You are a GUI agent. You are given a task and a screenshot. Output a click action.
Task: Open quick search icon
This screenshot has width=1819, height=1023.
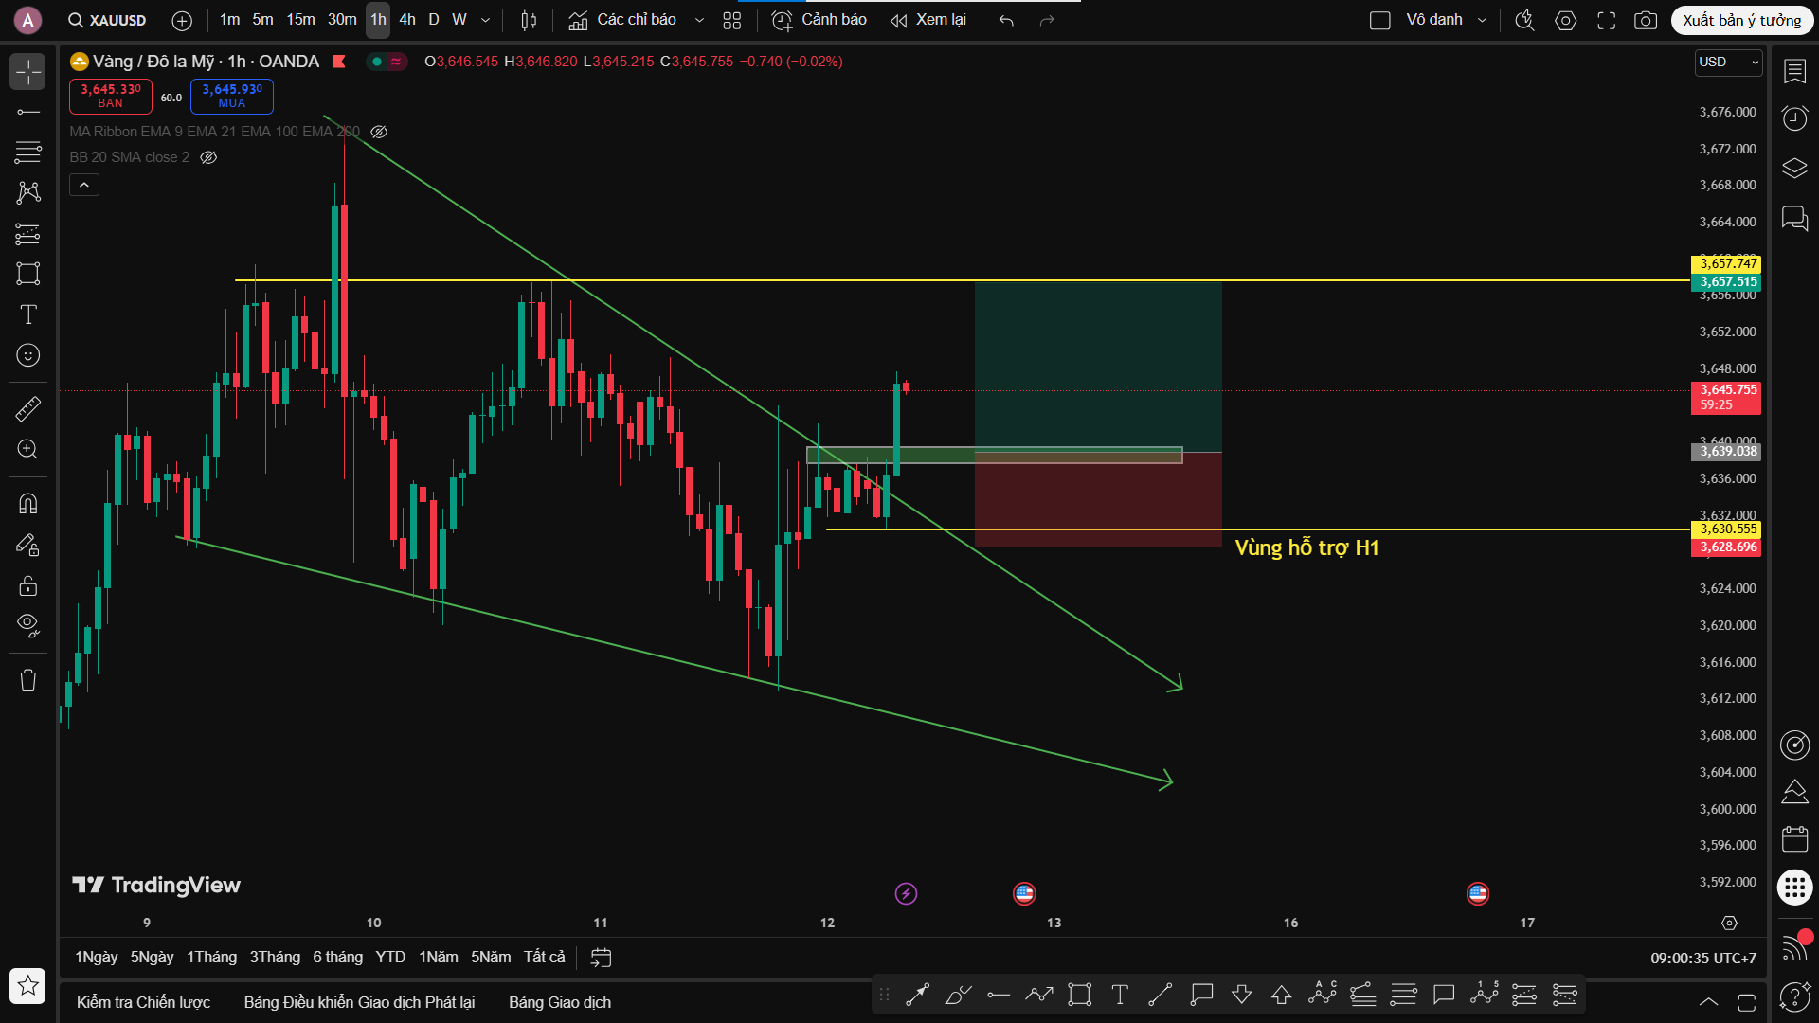(1524, 20)
